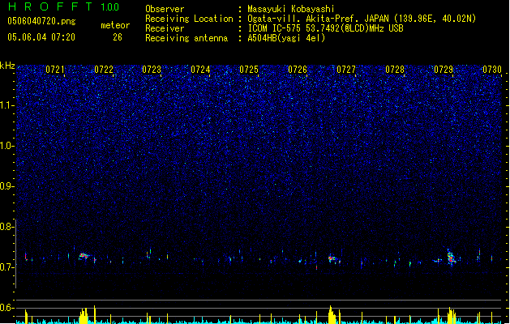The image size is (510, 324).
Task: Click the 0730 time marker
Action: click(492, 70)
